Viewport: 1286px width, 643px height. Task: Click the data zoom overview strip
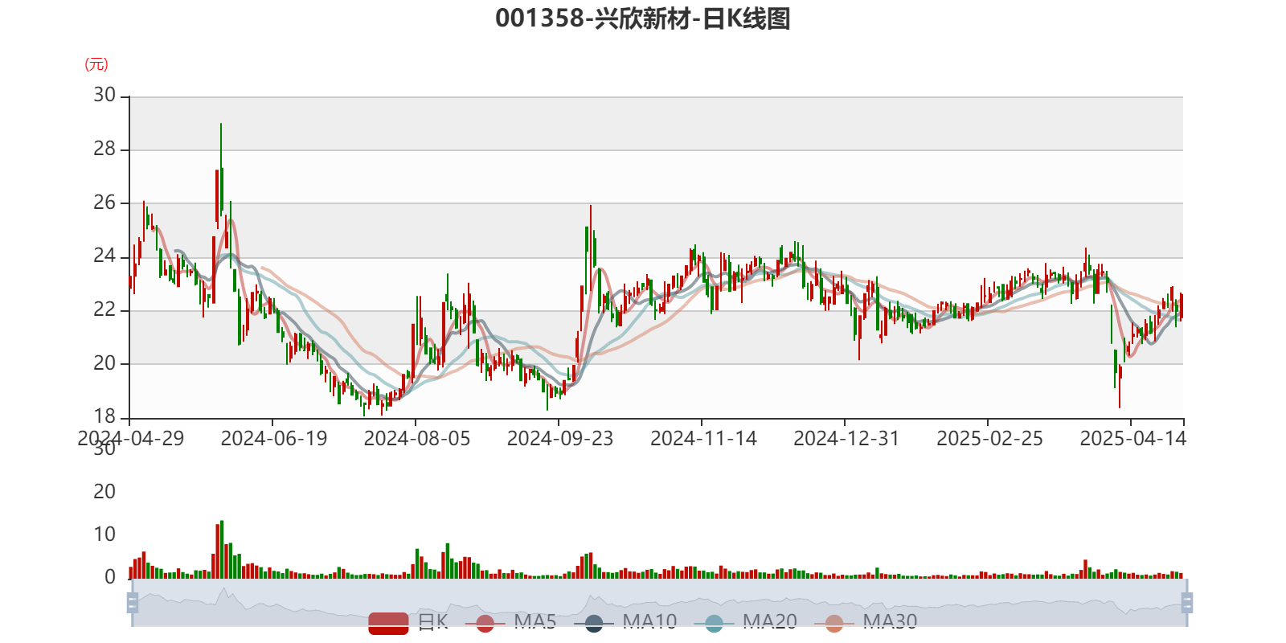(x=659, y=603)
